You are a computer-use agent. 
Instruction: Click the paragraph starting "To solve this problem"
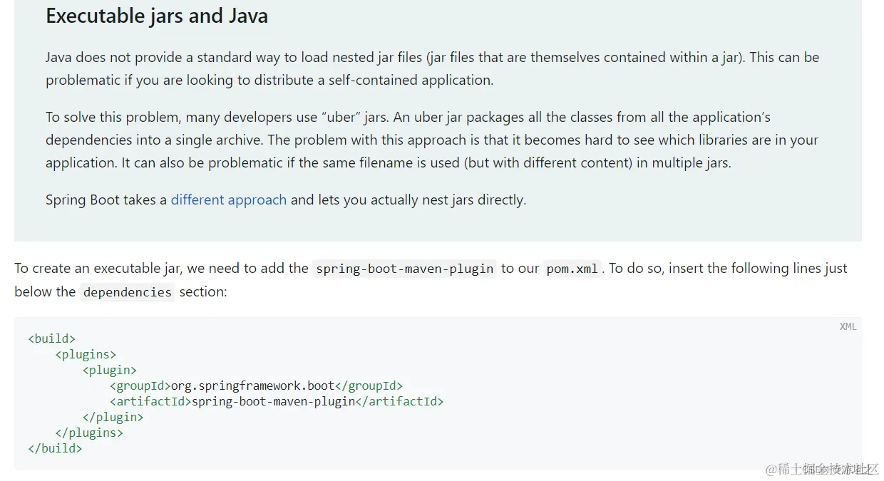pyautogui.click(x=432, y=140)
